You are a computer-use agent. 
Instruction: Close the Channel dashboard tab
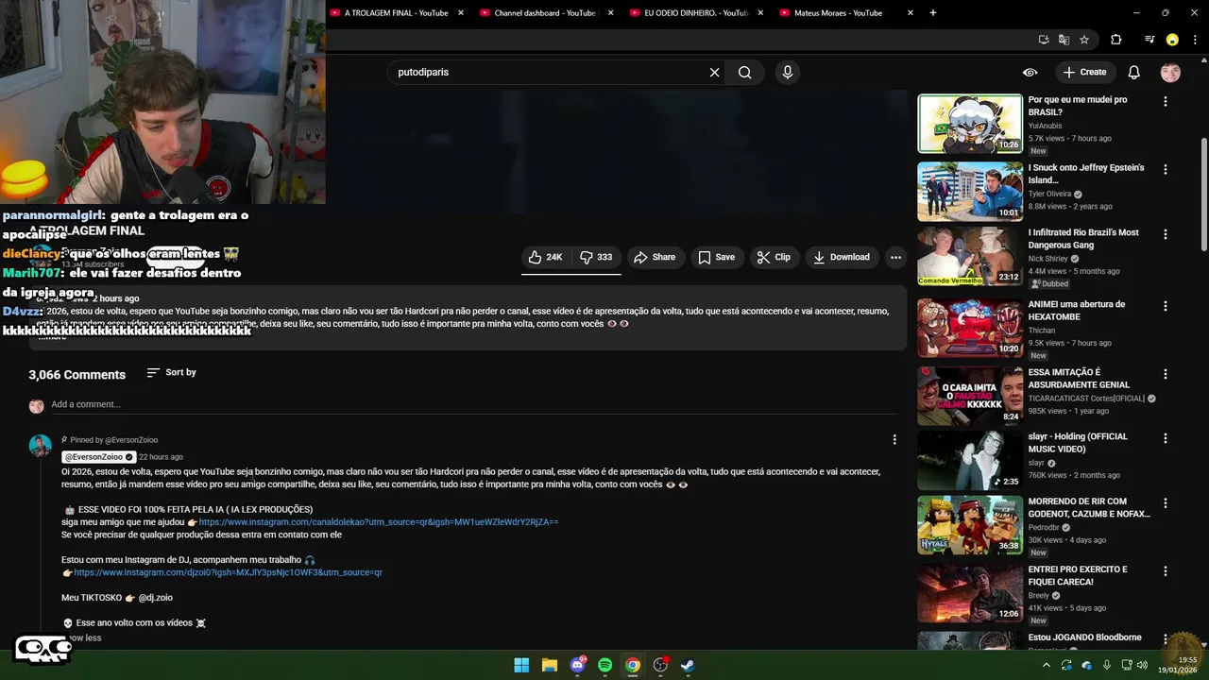pos(610,13)
